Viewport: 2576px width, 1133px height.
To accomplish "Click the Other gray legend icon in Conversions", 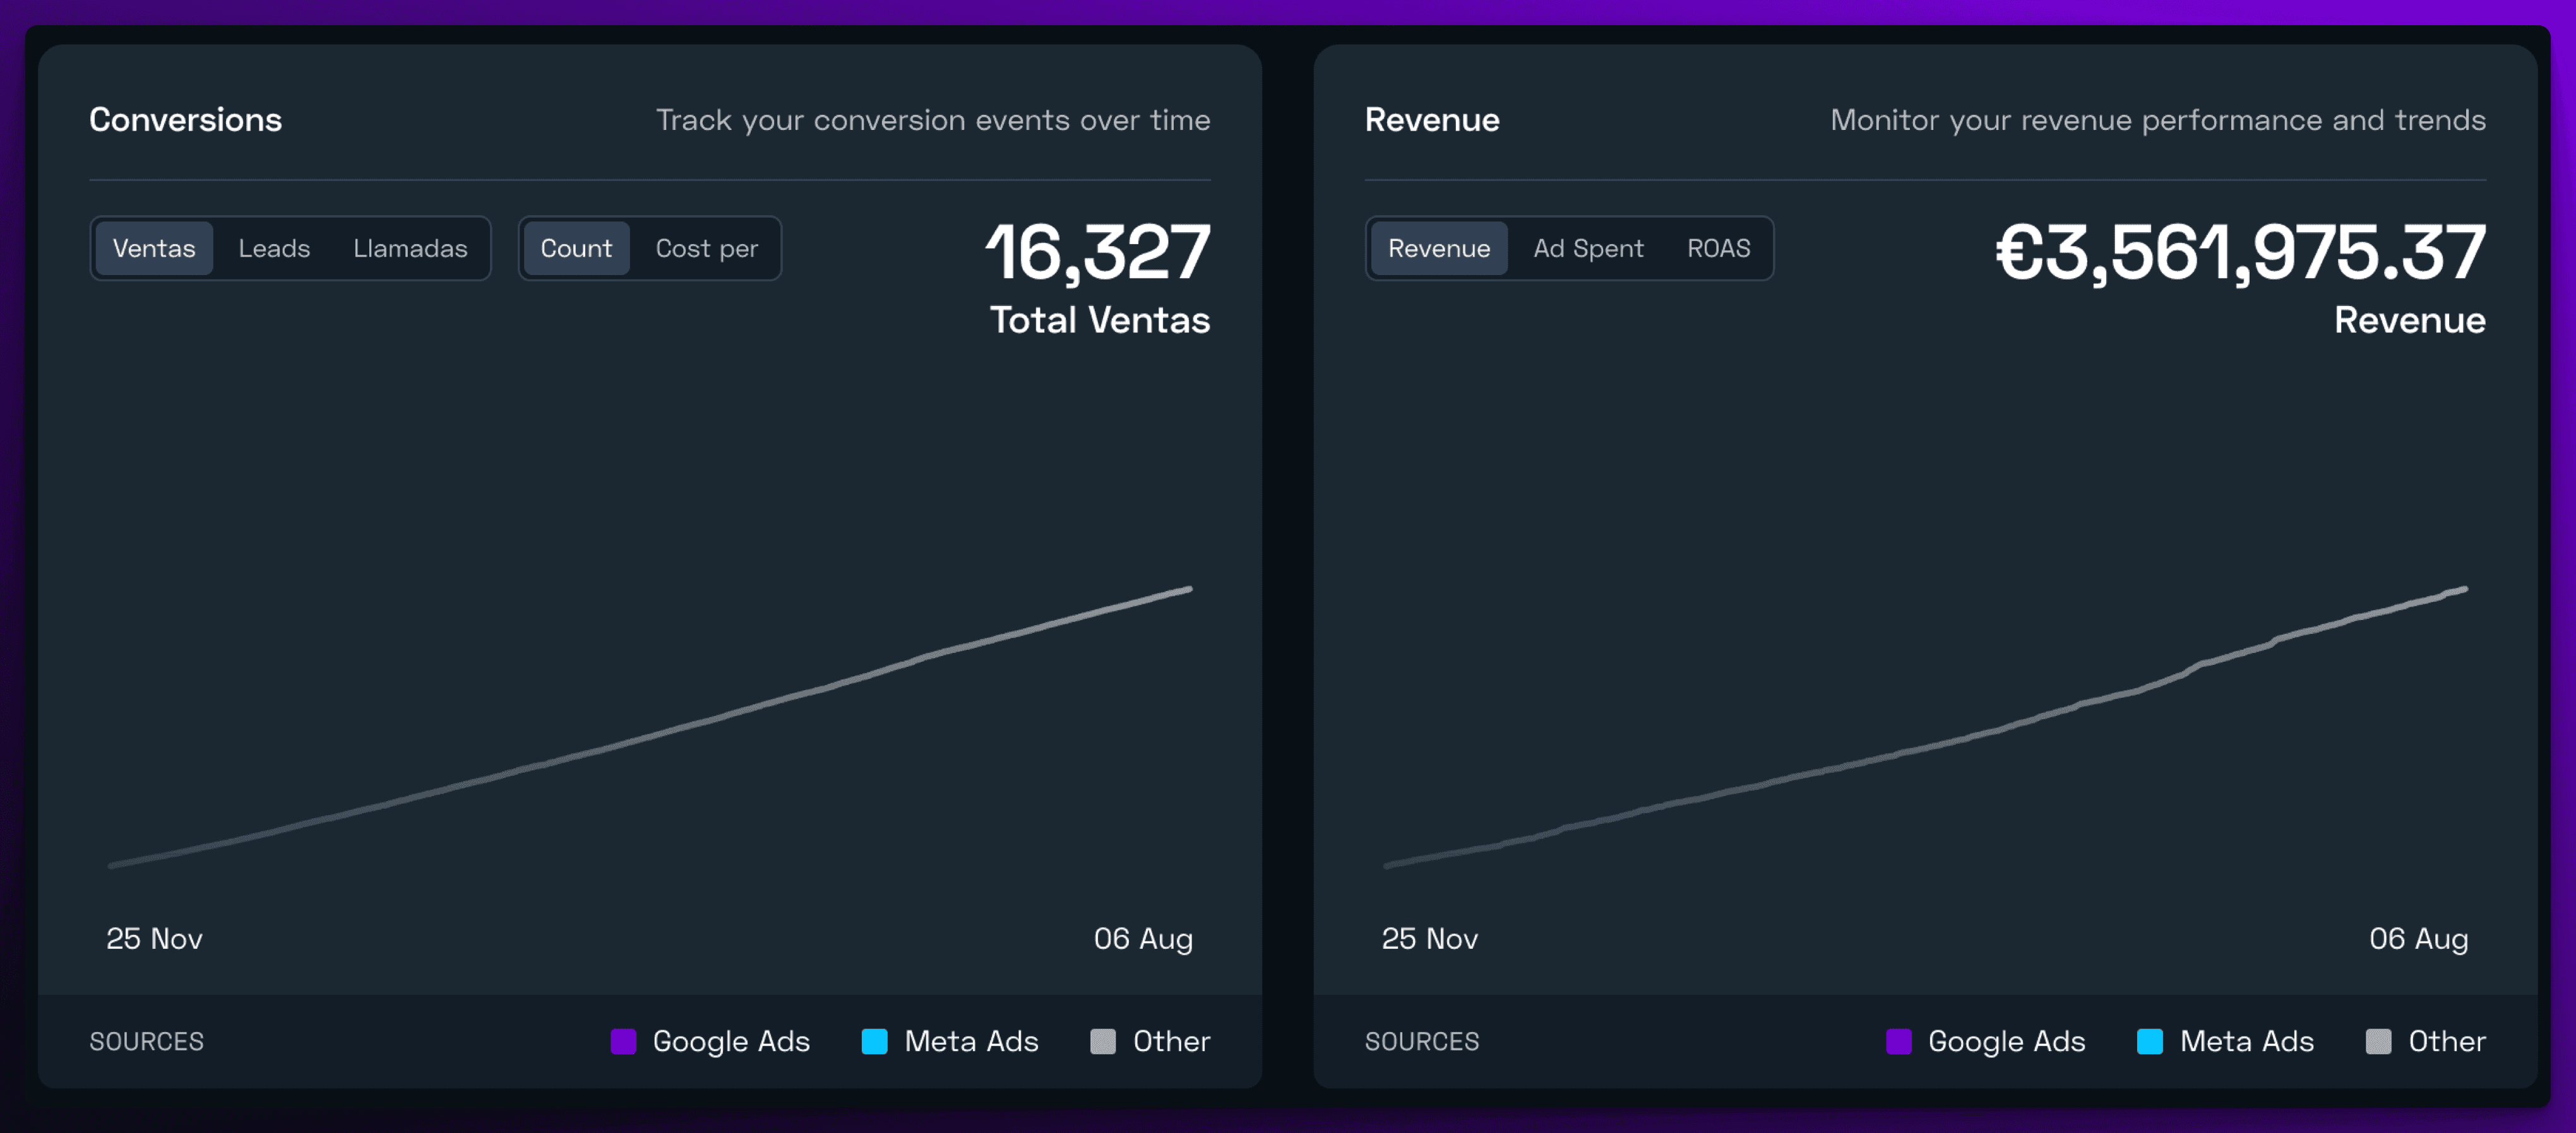I will (x=1103, y=1042).
